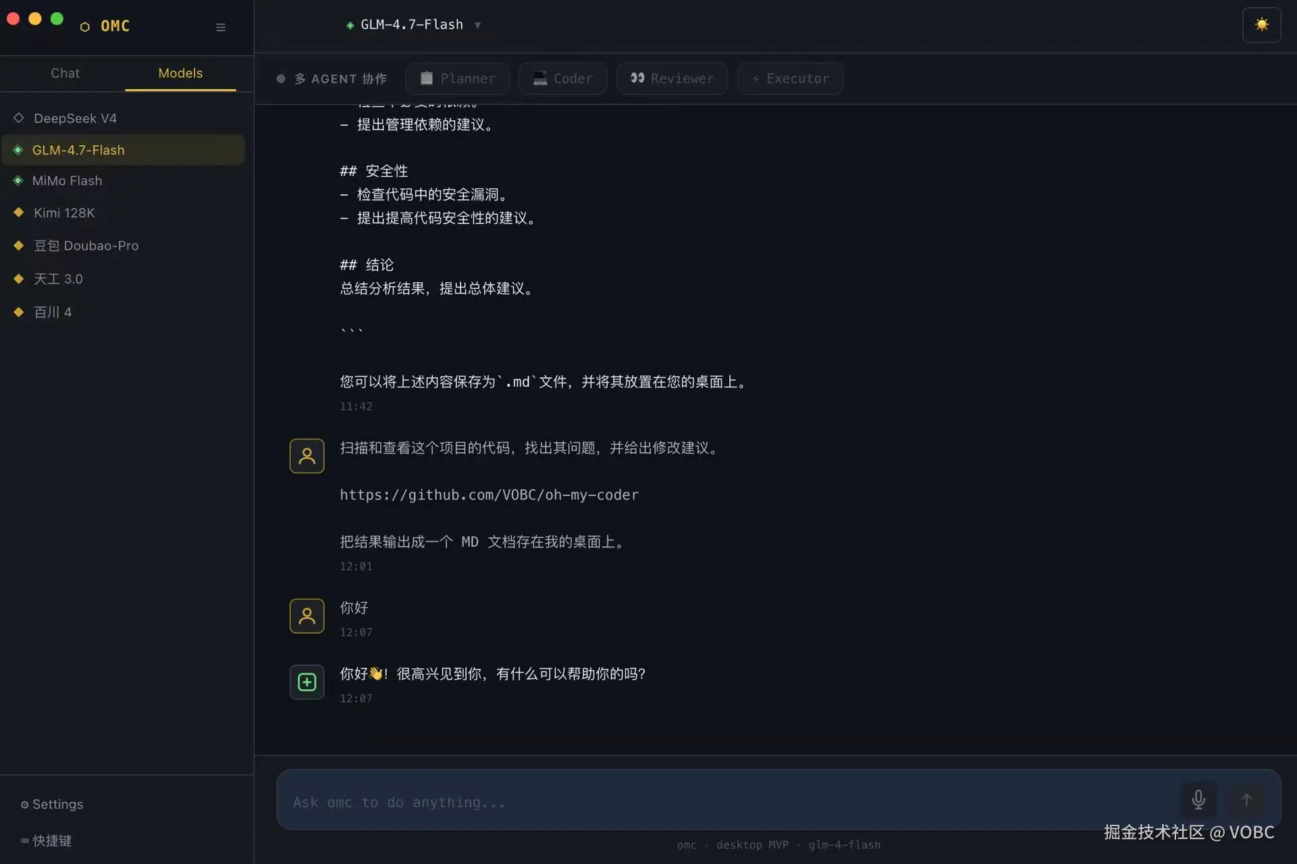Click the orange diamond beside Kimi 128K

click(x=19, y=213)
